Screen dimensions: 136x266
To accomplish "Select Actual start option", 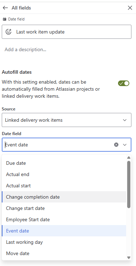I will (x=64, y=186).
